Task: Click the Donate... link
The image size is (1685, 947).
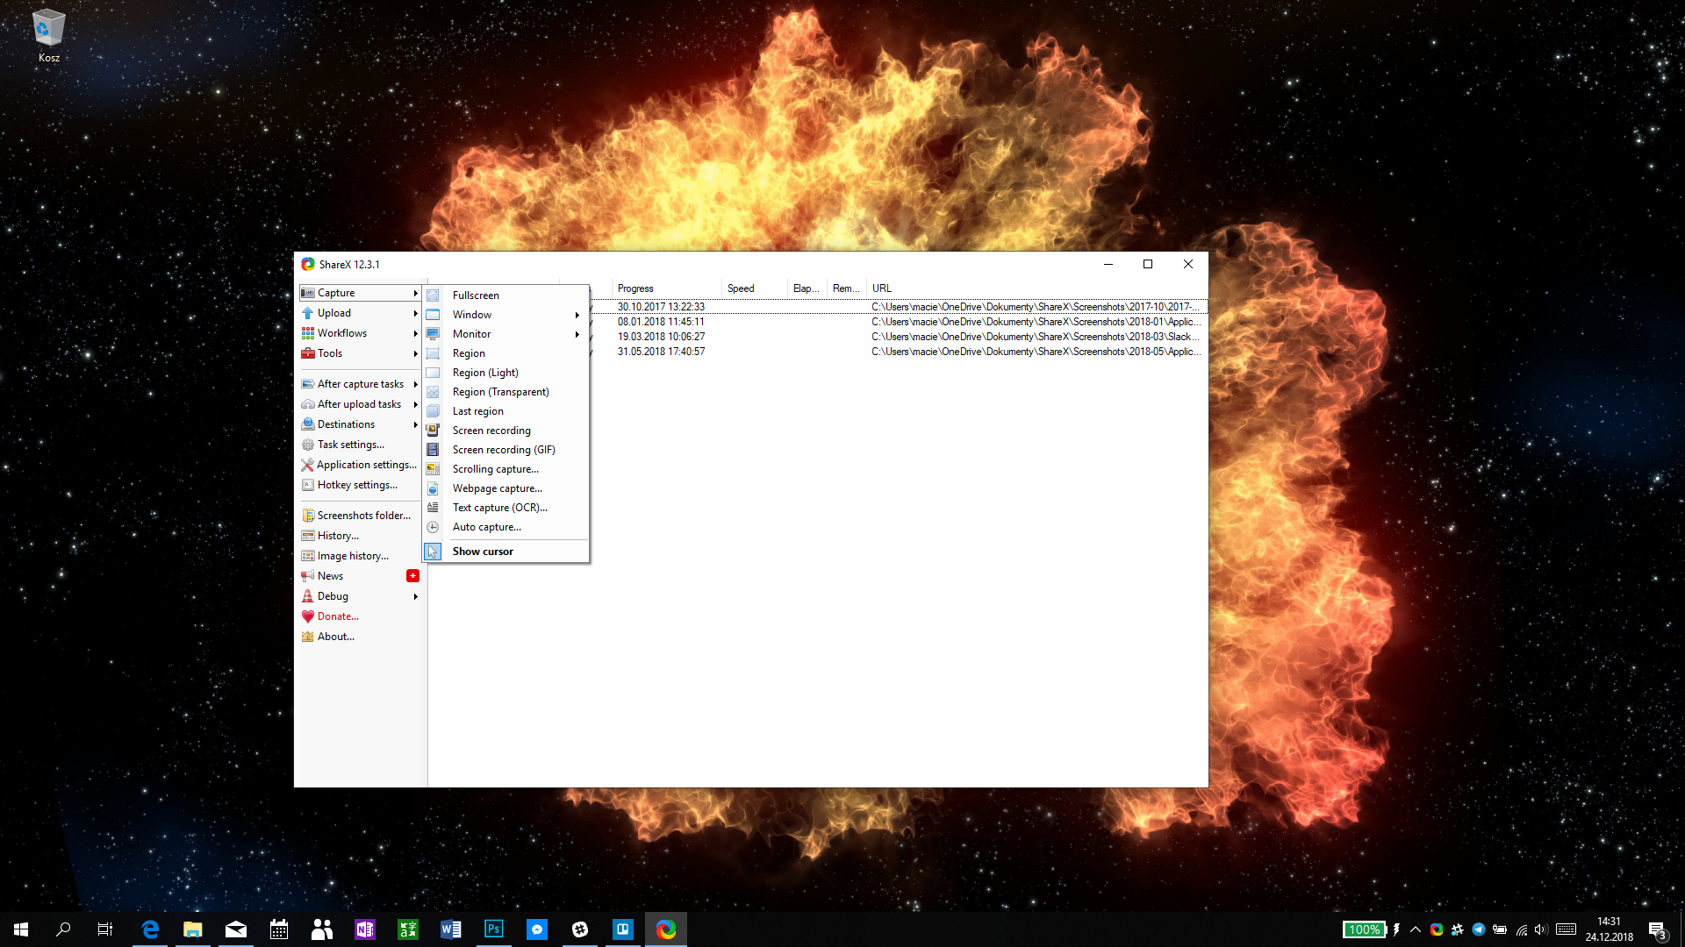Action: (x=338, y=616)
